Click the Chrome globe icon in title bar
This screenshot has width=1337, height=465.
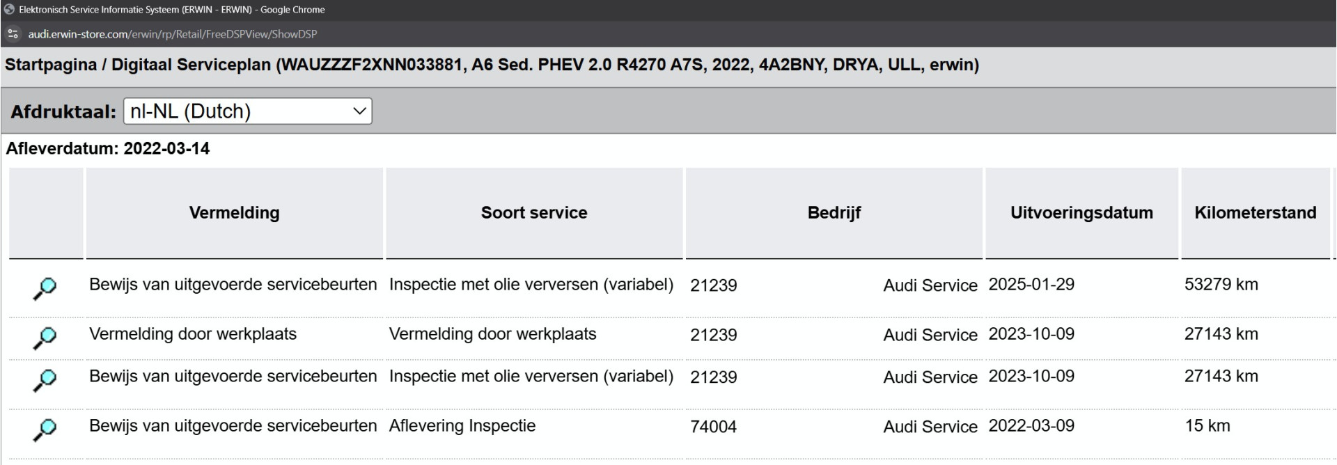tap(9, 10)
